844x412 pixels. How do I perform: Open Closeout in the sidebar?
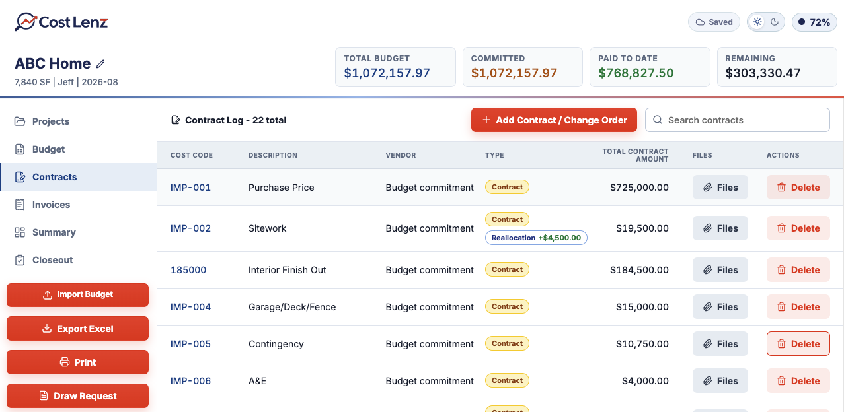click(x=78, y=260)
